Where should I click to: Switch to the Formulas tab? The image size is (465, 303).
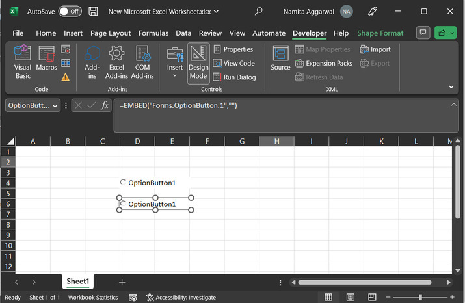(x=153, y=33)
